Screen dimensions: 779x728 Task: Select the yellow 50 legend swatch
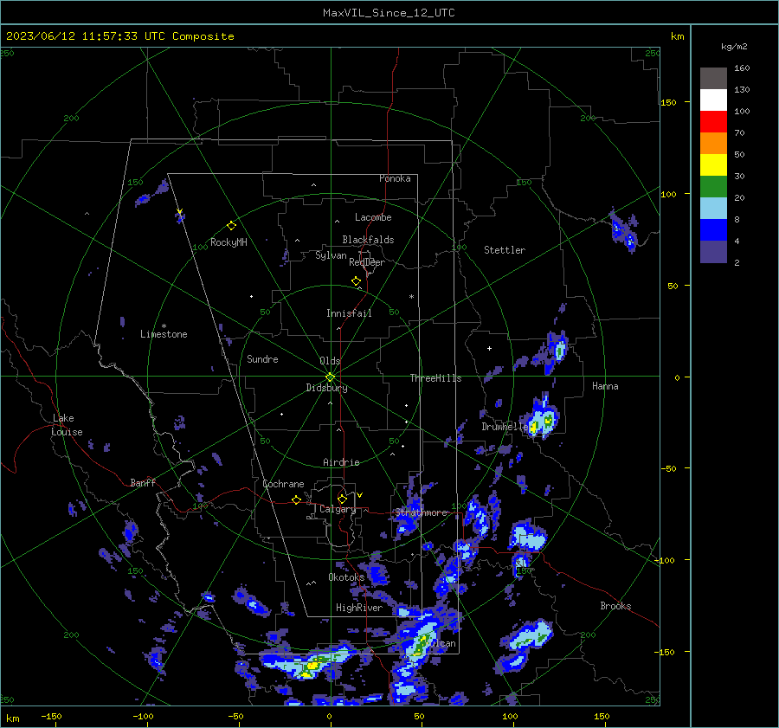click(713, 165)
